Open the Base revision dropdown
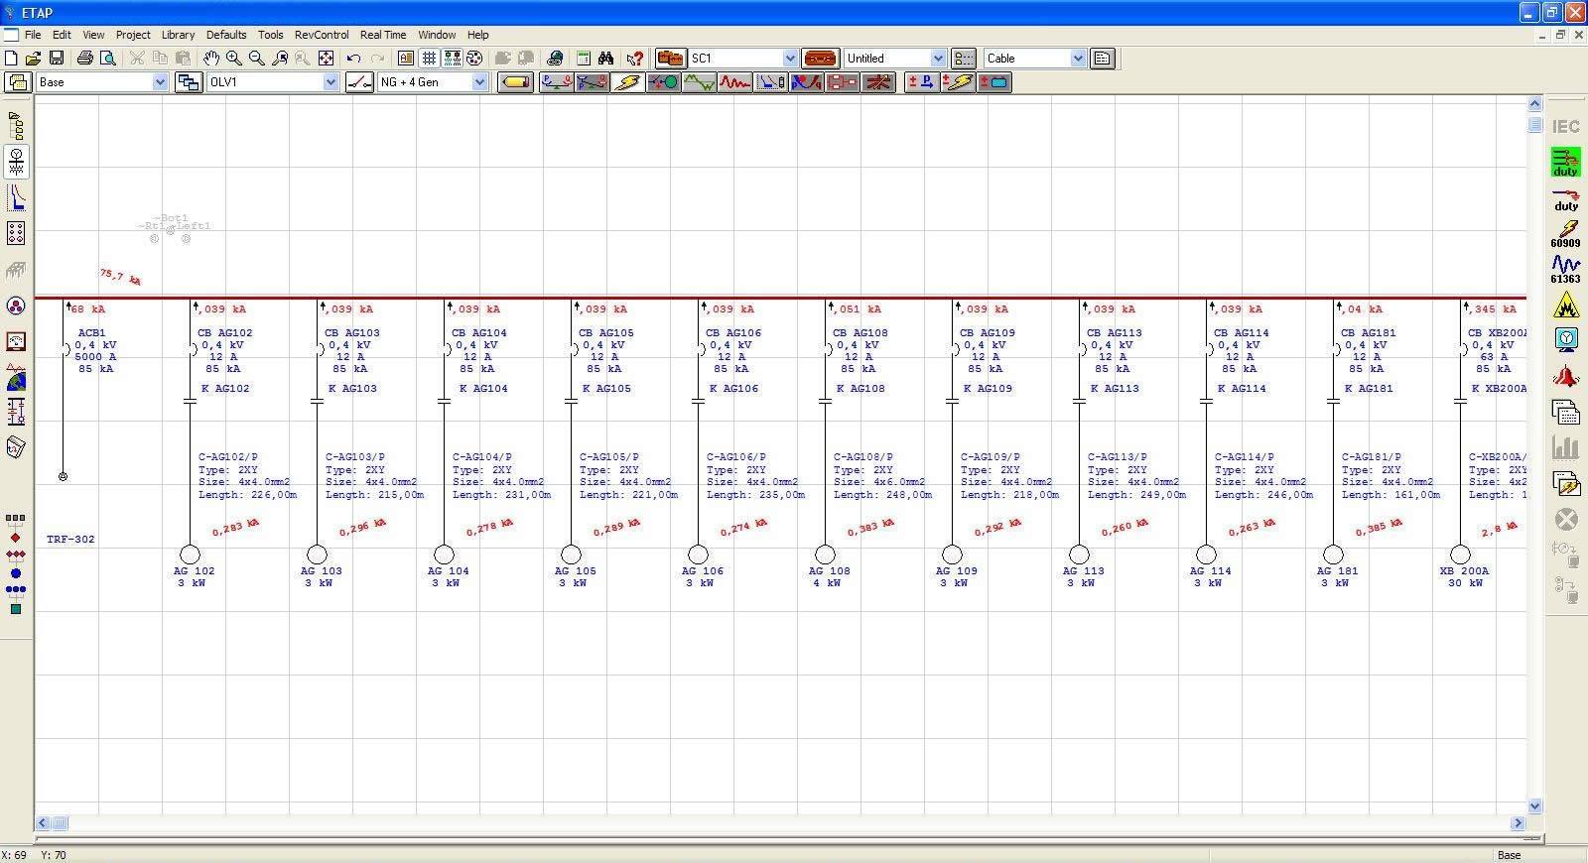Image resolution: width=1588 pixels, height=863 pixels. [x=160, y=82]
